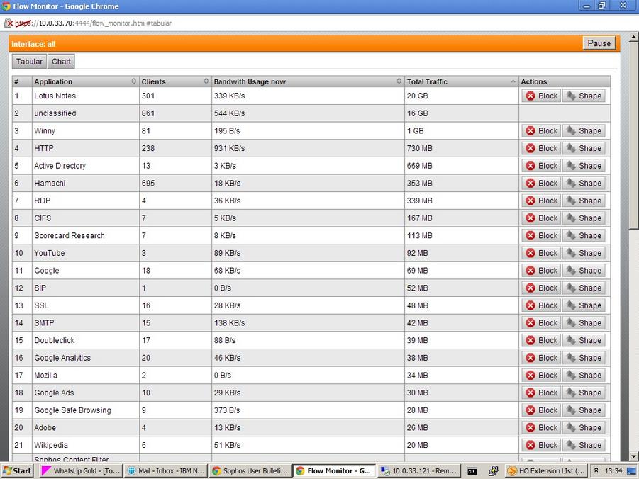Open 10.0.33.121 Remote Desktop taskbar item
The width and height of the screenshot is (639, 479).
pyautogui.click(x=419, y=471)
